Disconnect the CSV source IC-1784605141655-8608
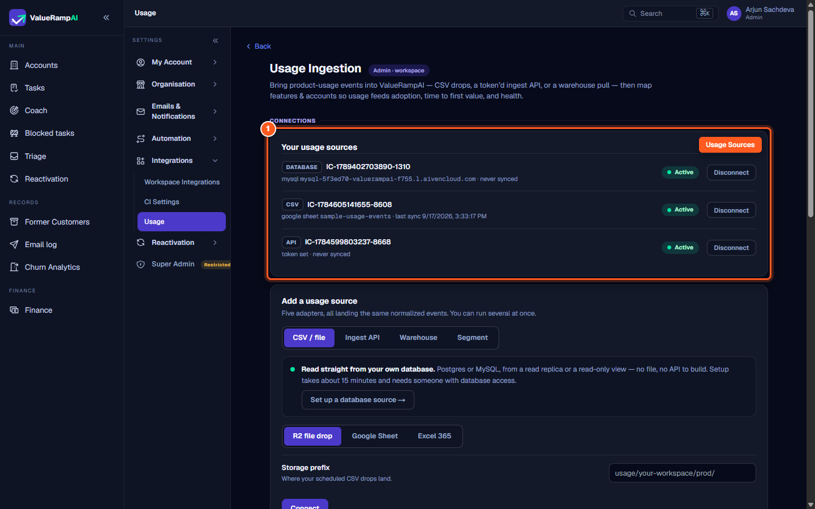Image resolution: width=815 pixels, height=509 pixels. (x=731, y=210)
